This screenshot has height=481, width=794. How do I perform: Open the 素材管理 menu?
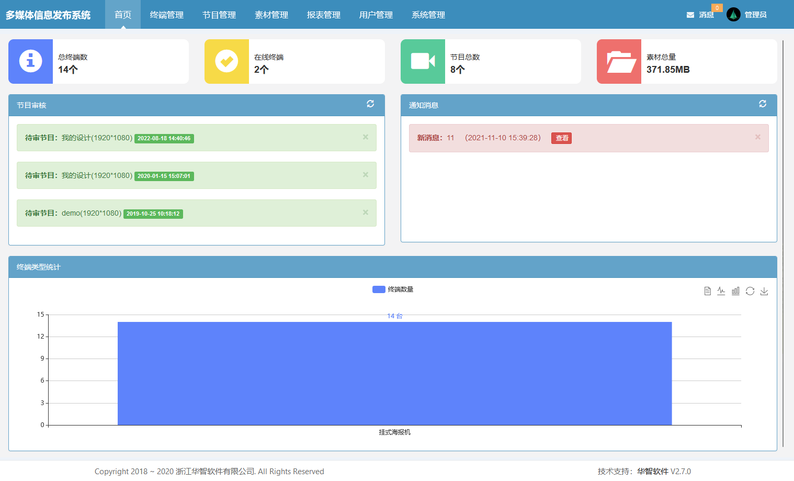point(271,15)
